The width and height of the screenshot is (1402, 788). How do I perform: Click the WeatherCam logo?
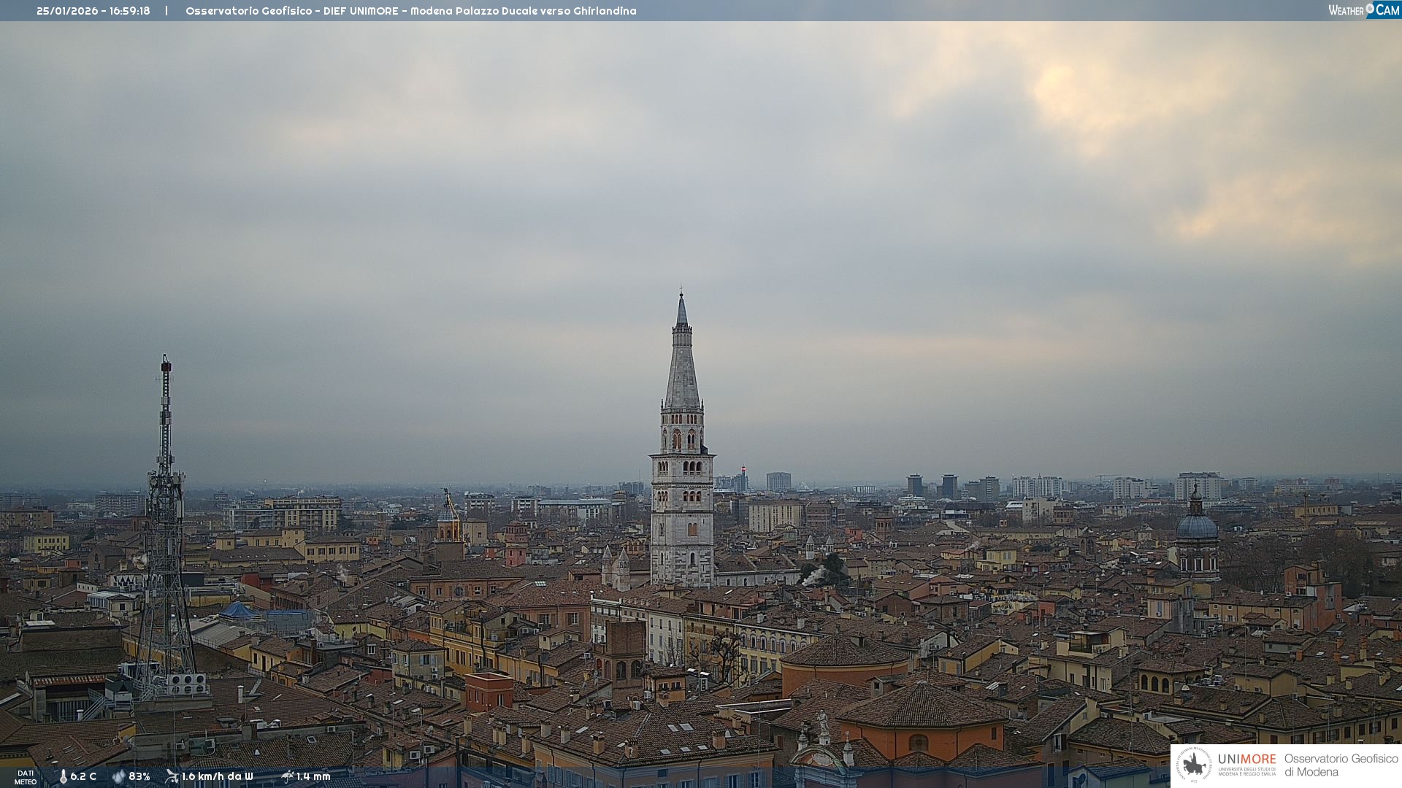coord(1363,10)
